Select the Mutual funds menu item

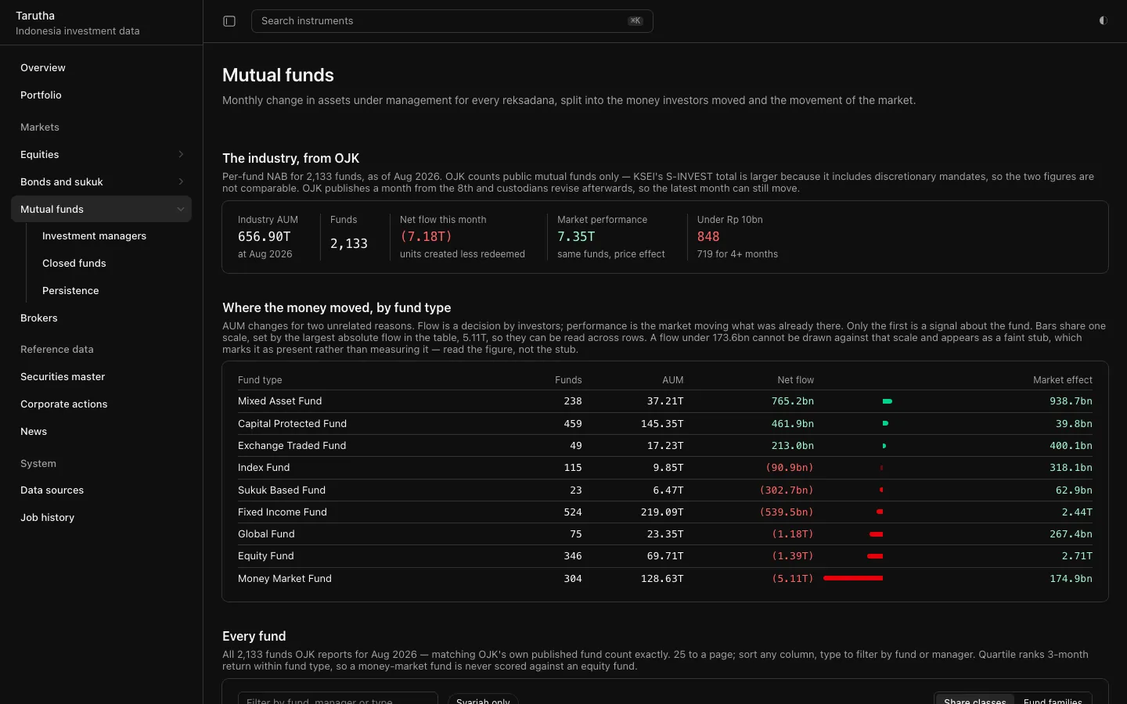point(101,210)
